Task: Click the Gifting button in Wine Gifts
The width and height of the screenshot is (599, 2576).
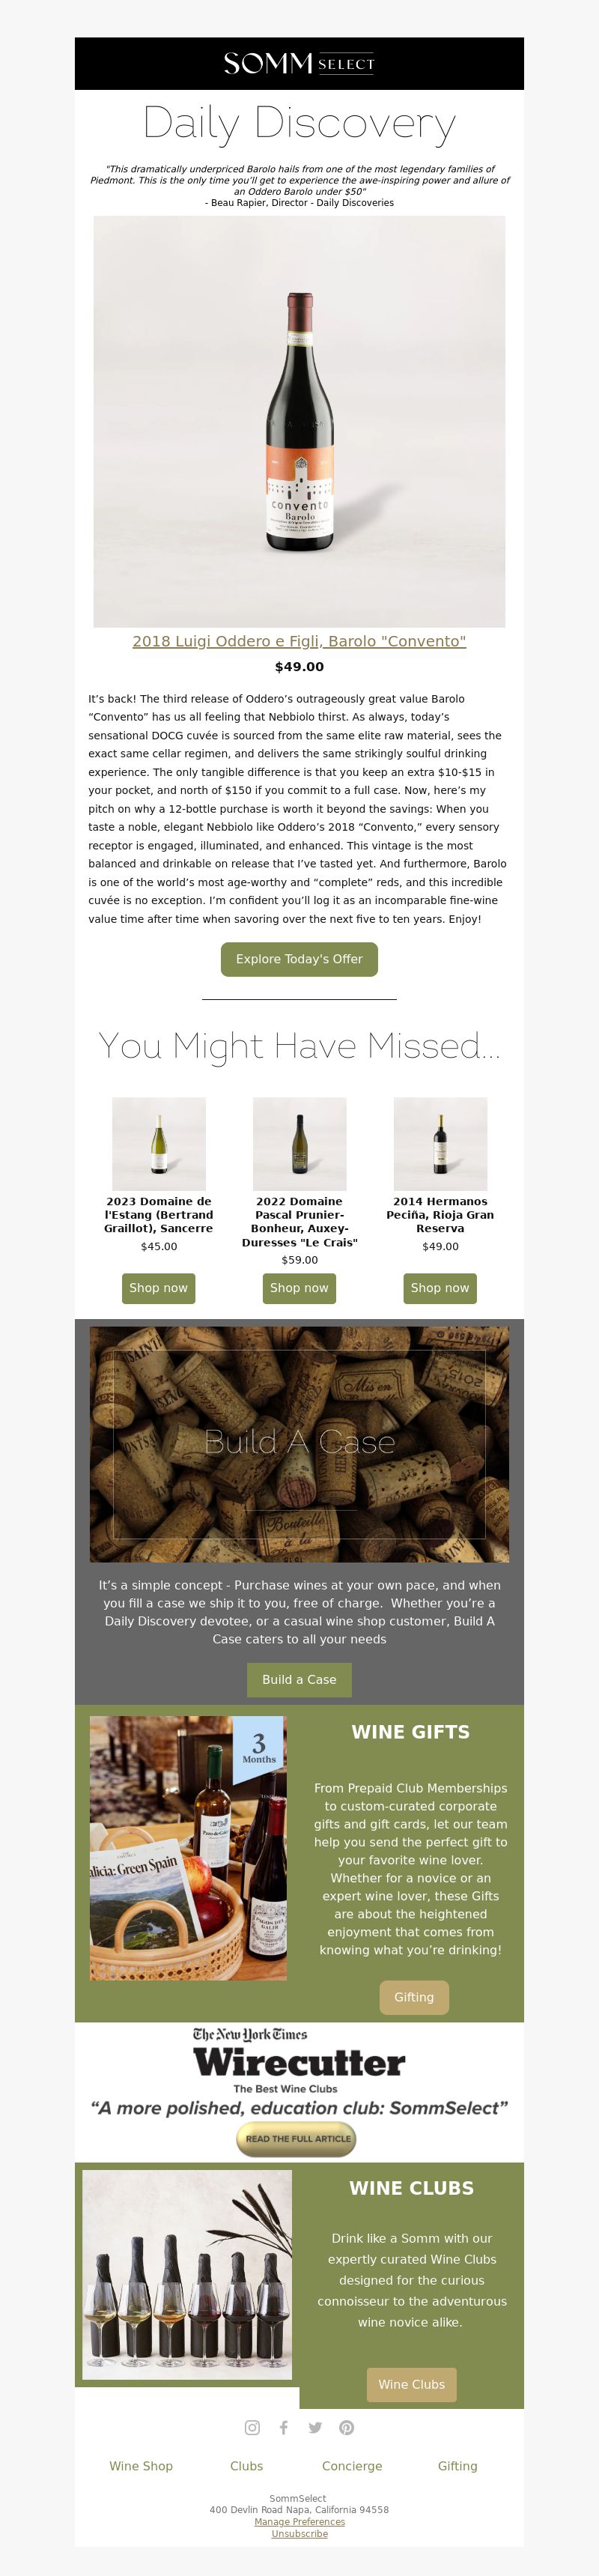Action: (x=414, y=1997)
